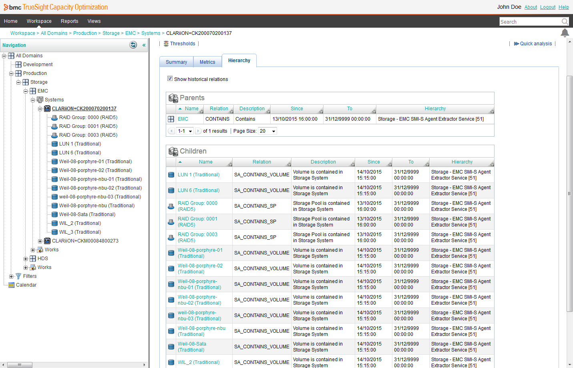
Task: Click the EMC domain icon in Parents row
Action: pyautogui.click(x=171, y=119)
